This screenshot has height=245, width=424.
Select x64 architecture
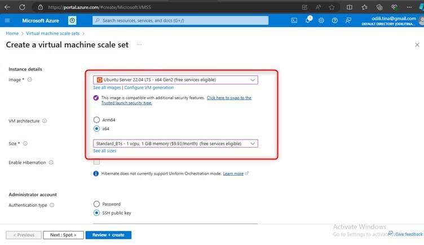pyautogui.click(x=96, y=128)
